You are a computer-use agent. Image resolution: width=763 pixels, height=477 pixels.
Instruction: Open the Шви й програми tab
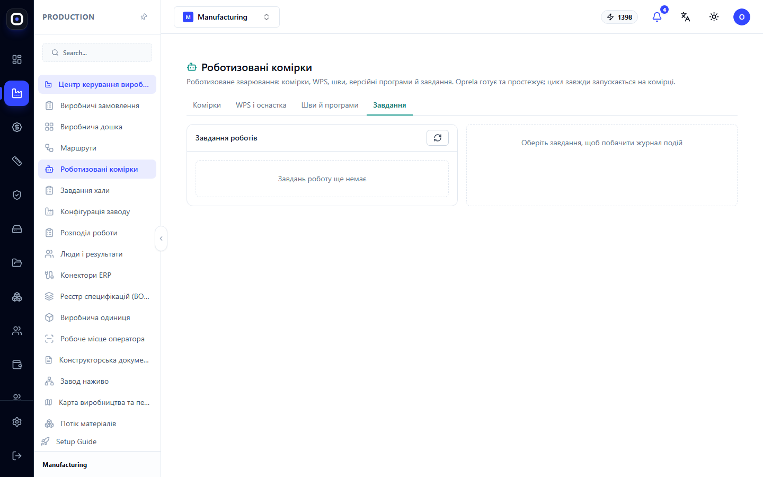click(330, 105)
